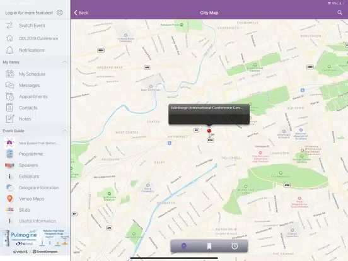Open the Programme icon

[9, 154]
